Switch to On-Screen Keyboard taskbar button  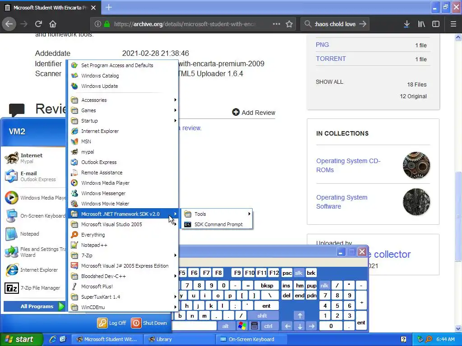click(x=251, y=339)
